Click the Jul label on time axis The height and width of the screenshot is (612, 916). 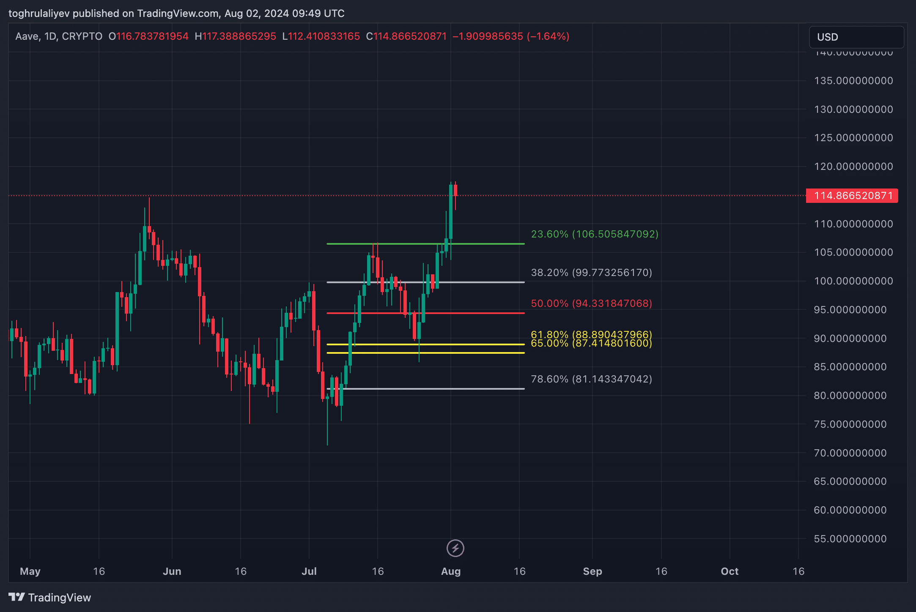click(309, 571)
